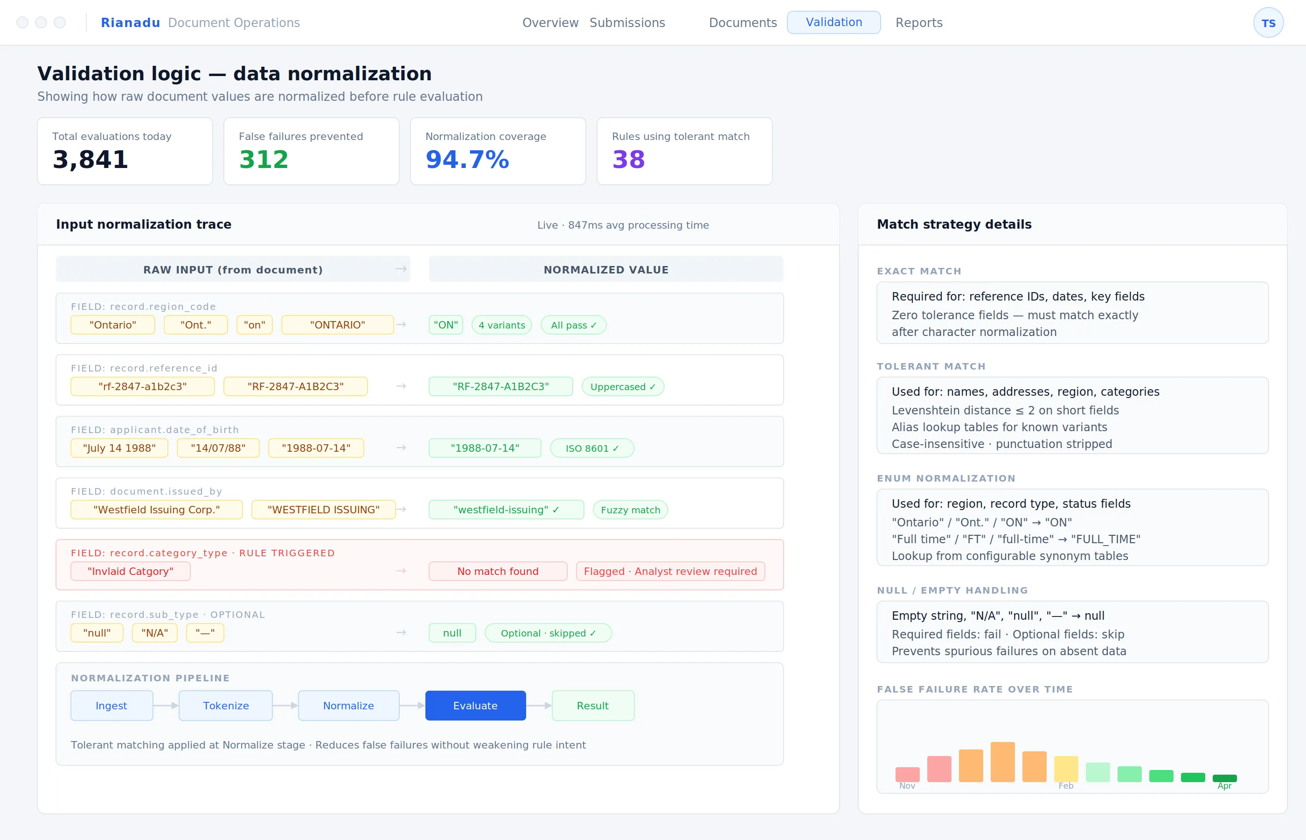
Task: Click the "Flagged · Analyst review required" badge
Action: (670, 571)
